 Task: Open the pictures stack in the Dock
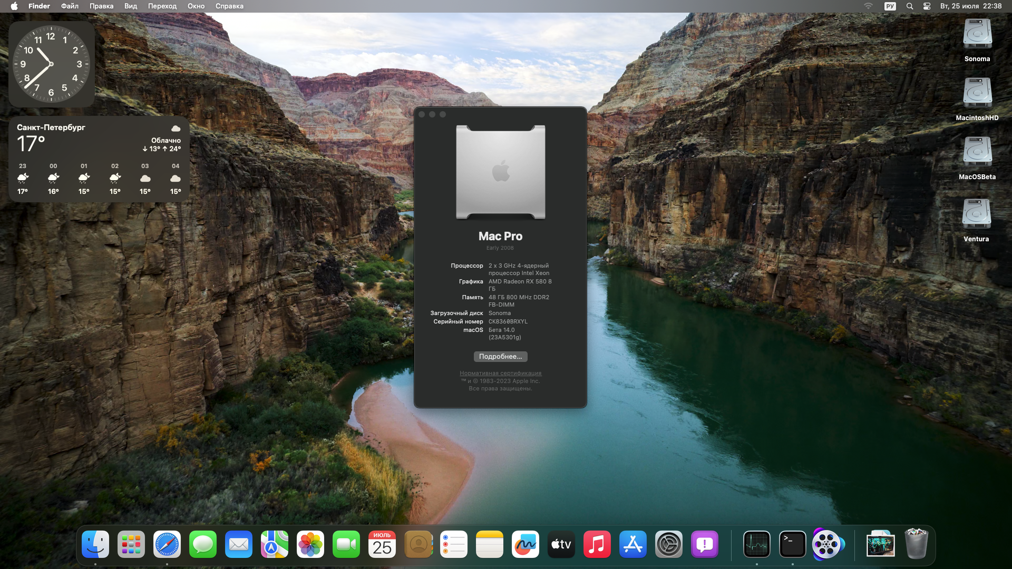[x=881, y=544]
